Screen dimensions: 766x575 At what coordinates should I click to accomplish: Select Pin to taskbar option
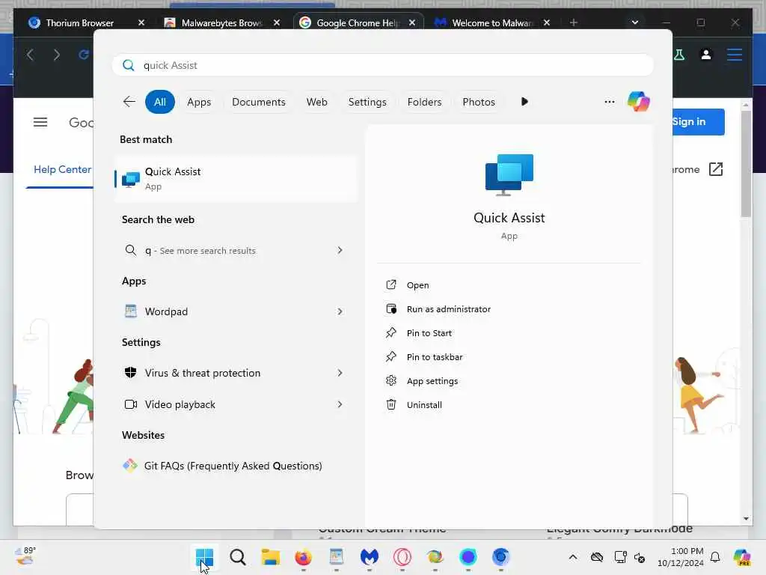click(435, 357)
